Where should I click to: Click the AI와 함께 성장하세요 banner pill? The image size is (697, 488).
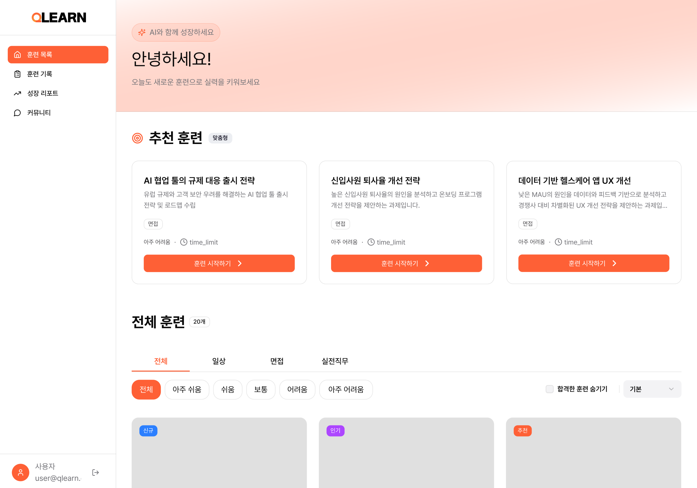pos(176,32)
